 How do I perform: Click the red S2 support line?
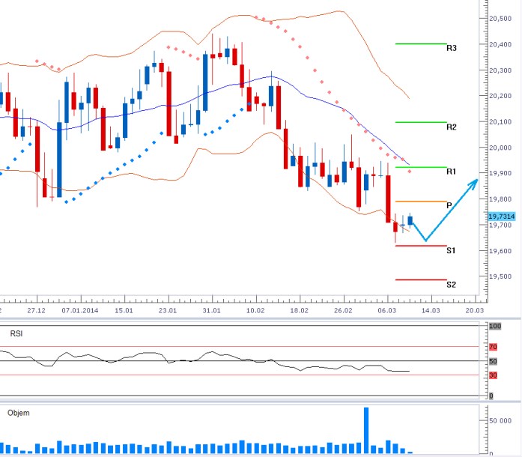coord(421,279)
